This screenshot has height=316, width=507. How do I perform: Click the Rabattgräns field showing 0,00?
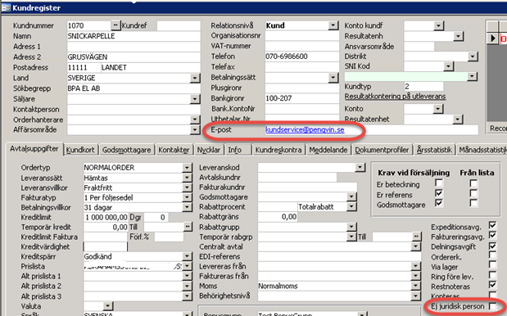point(278,216)
